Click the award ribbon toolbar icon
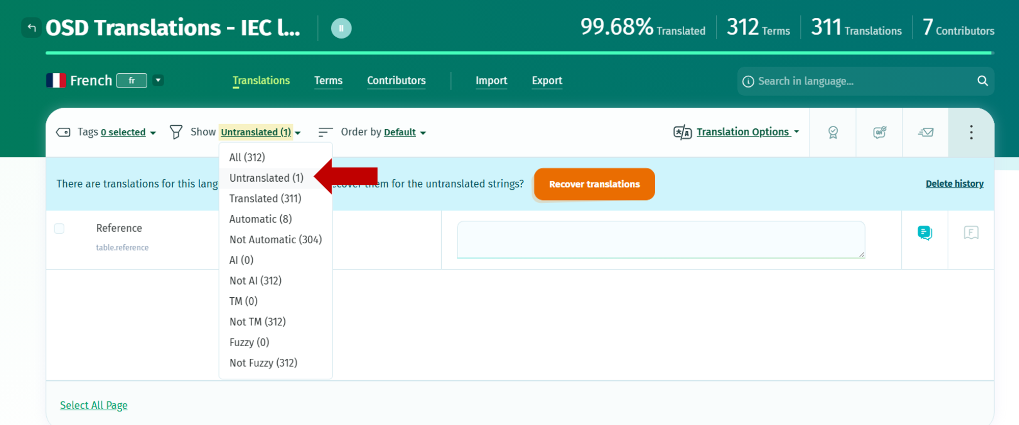This screenshot has width=1019, height=425. (x=833, y=132)
